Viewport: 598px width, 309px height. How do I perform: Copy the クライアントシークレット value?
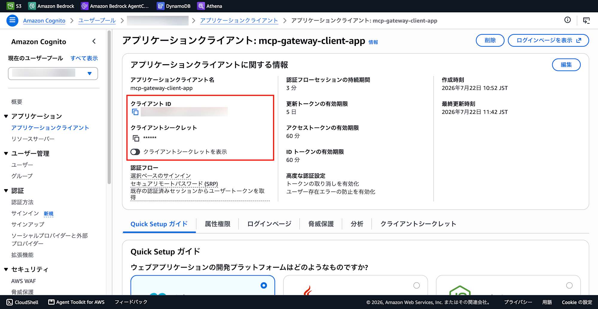coord(136,138)
